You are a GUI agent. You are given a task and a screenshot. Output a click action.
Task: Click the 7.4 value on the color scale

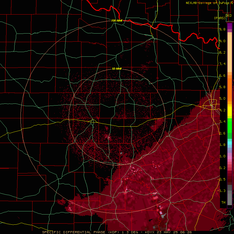pos(222,64)
